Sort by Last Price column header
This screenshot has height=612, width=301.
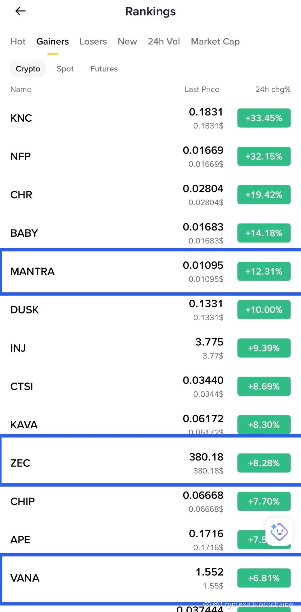[x=202, y=89]
